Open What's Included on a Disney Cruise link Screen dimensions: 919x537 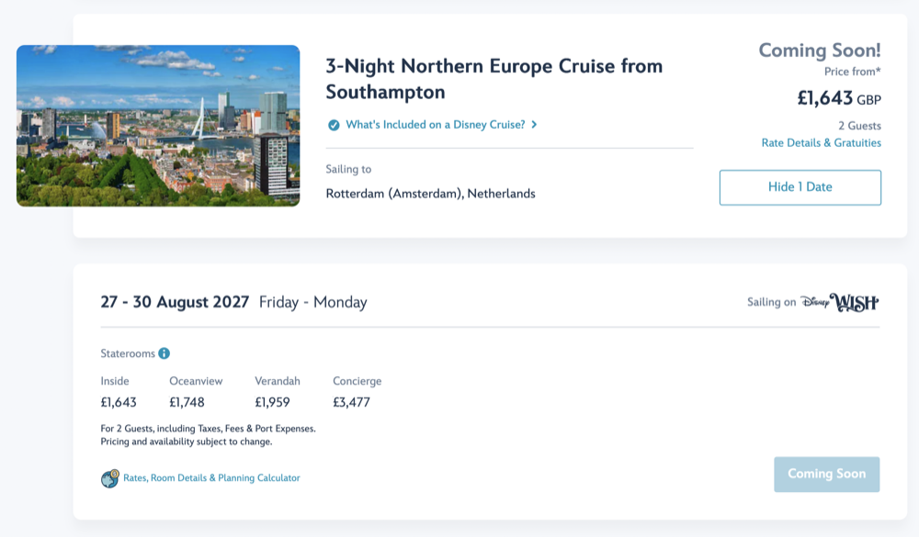[436, 125]
